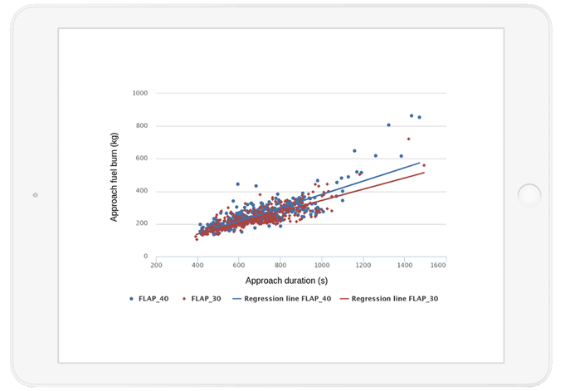The image size is (565, 391).
Task: Click the 1600 label on the x-axis
Action: coord(438,265)
